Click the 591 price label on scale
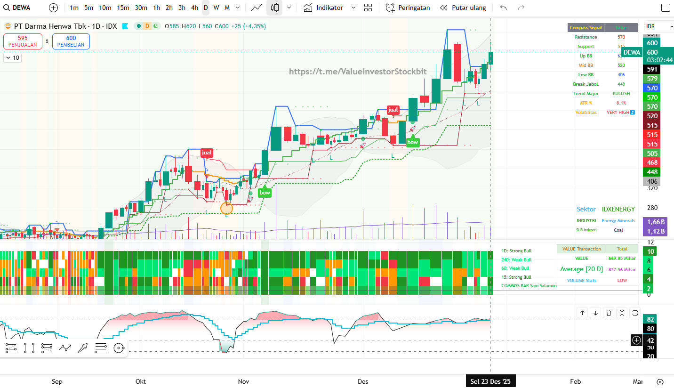The image size is (674, 388). (652, 69)
